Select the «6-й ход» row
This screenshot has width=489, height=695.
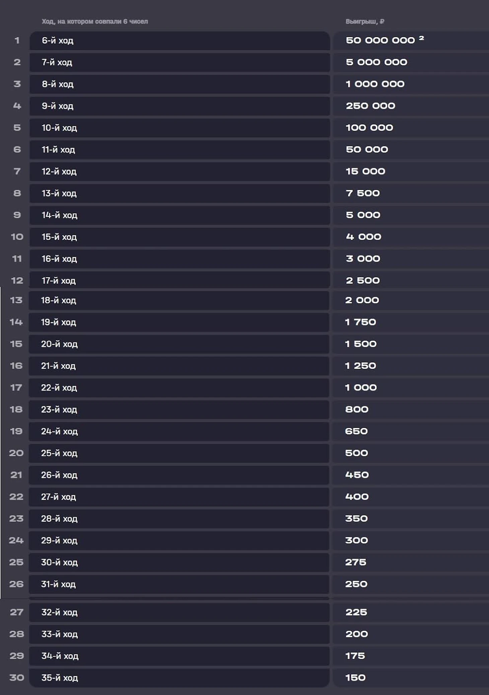(x=180, y=41)
